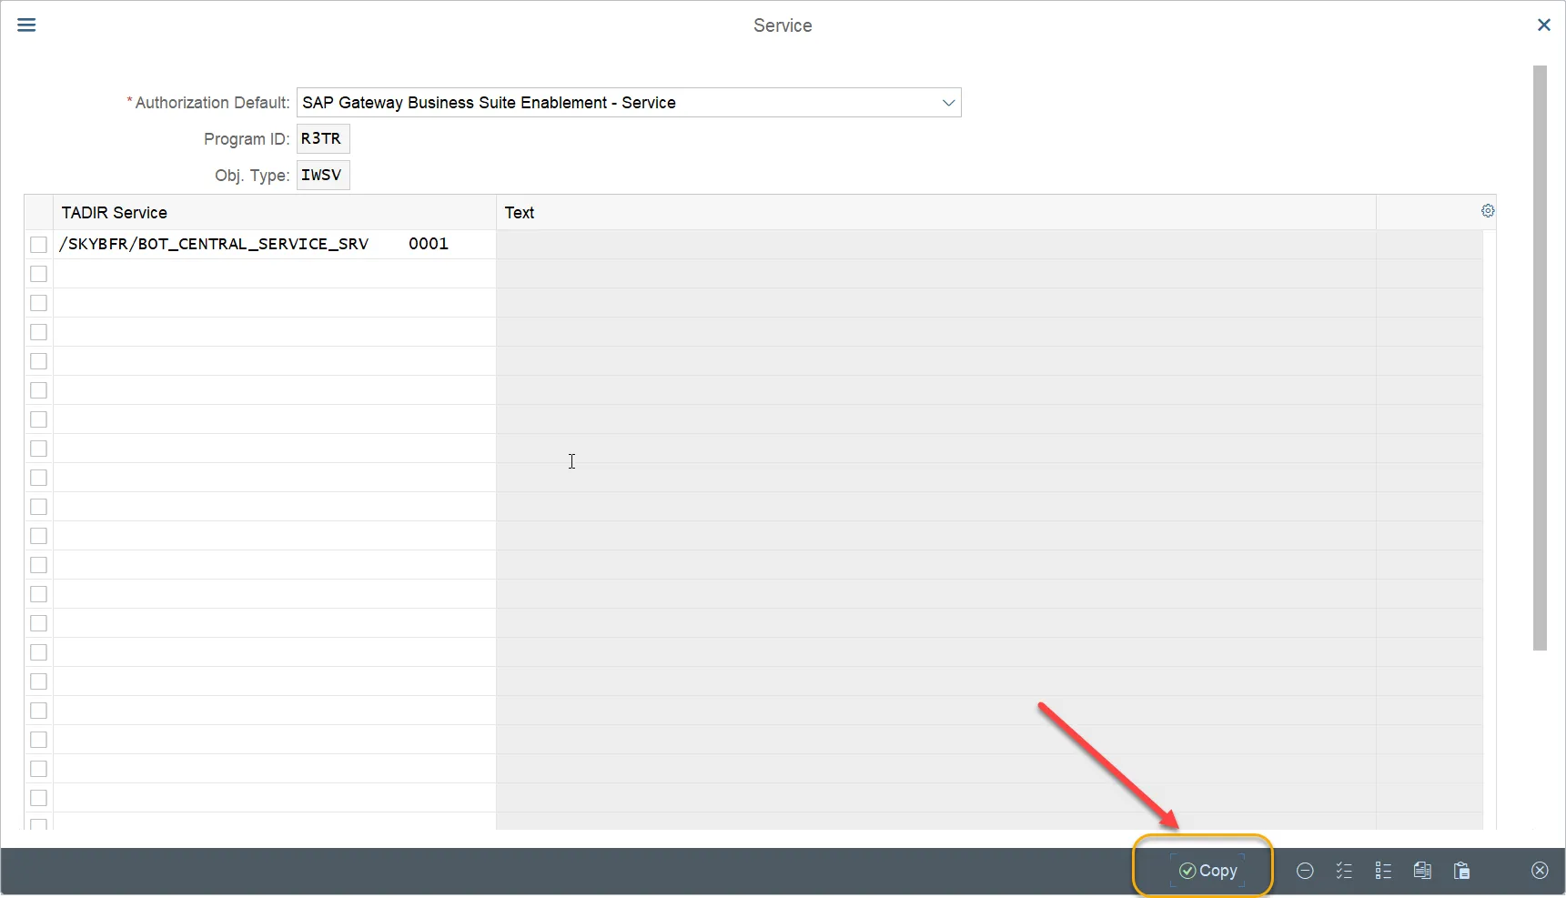The width and height of the screenshot is (1566, 898).
Task: Tick the checkbox of the third table row
Action: pos(38,303)
